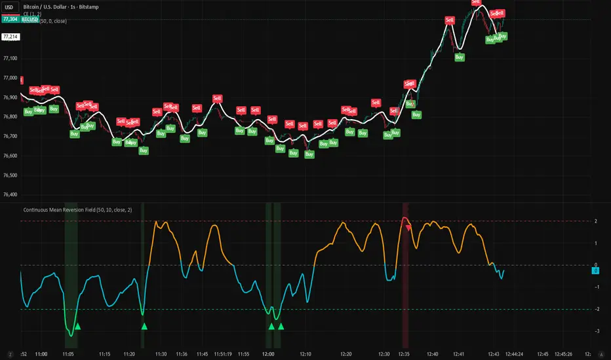
Task: Click the green up-triangle signal near 11:05
Action: tap(77, 326)
